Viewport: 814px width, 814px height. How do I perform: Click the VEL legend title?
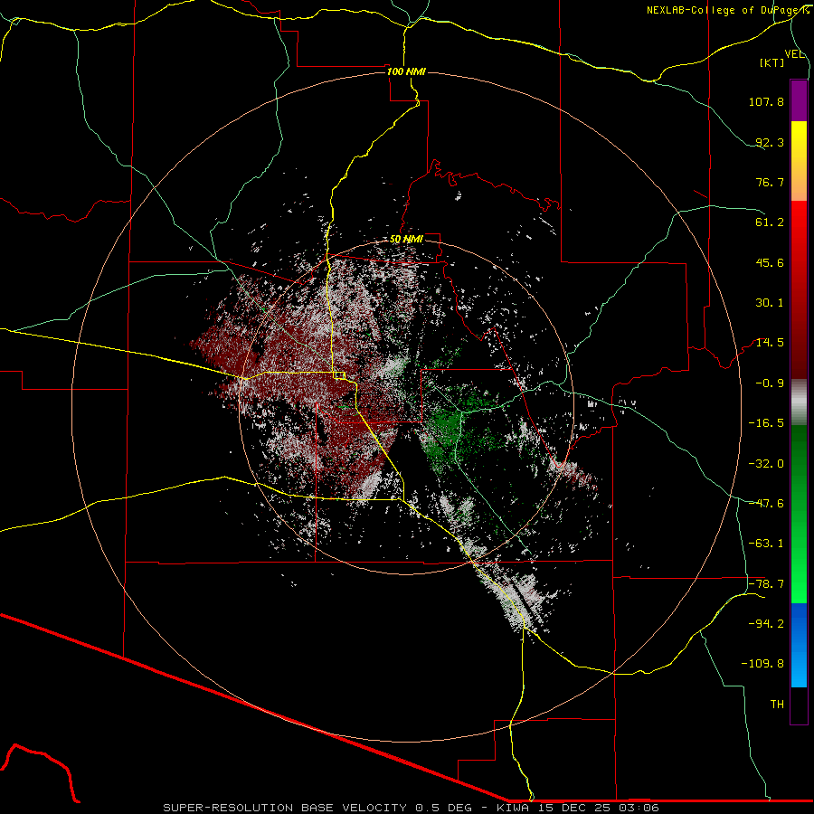tap(794, 54)
